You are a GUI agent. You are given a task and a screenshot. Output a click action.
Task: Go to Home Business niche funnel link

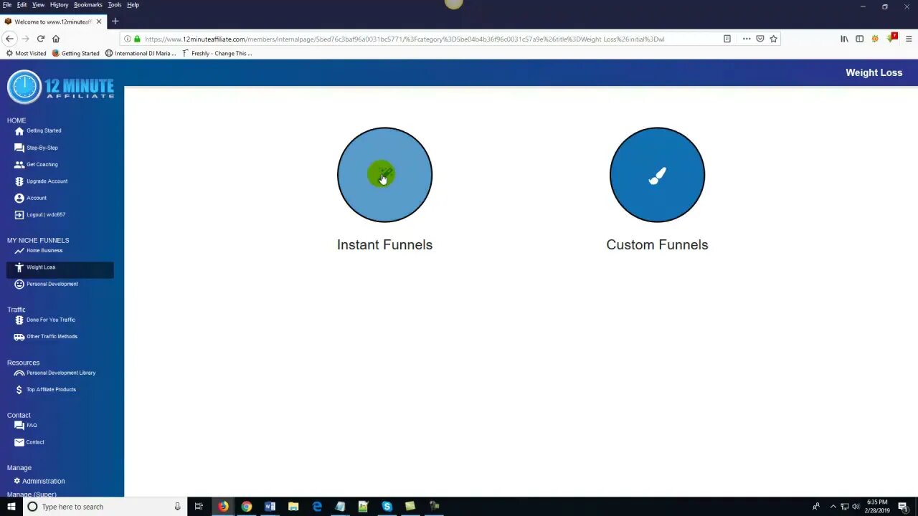[44, 251]
